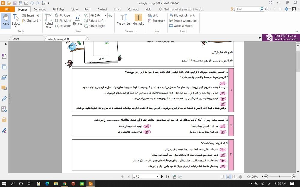Enable continuous page view mode
Viewport: 300px width, 187px height.
[228, 177]
